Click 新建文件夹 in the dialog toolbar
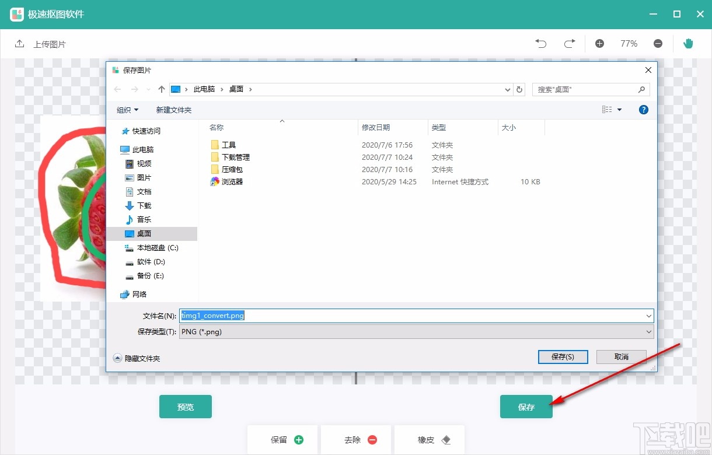 [173, 110]
